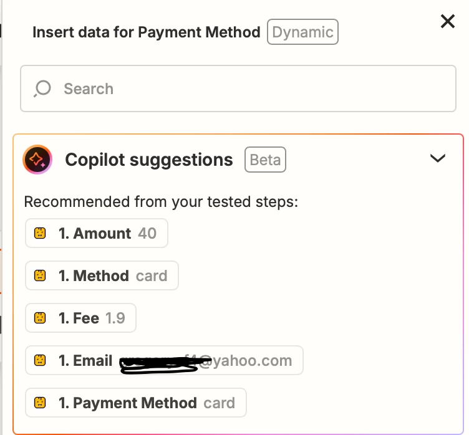
Task: Click the magnifying glass search icon
Action: [x=42, y=88]
